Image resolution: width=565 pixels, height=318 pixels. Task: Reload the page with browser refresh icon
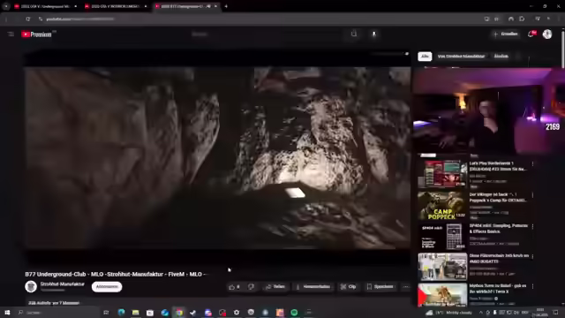(27, 19)
